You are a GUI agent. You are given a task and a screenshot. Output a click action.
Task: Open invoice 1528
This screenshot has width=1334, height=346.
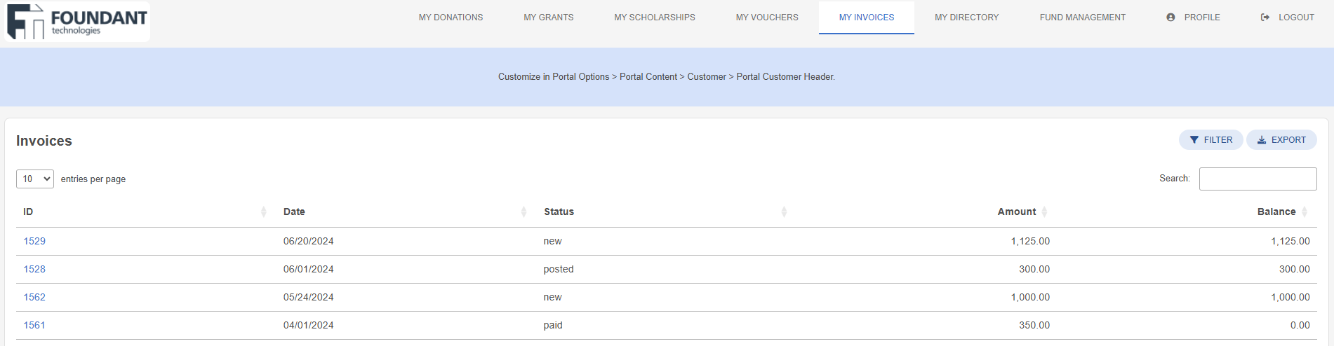[34, 269]
